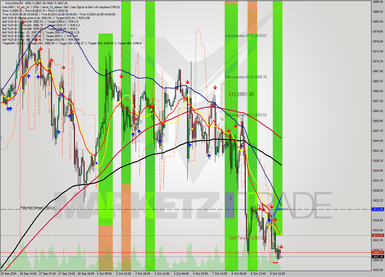This screenshot has height=277, width=385.
Task: Select the '2 Oct 18:00' time label
Action: point(143,274)
